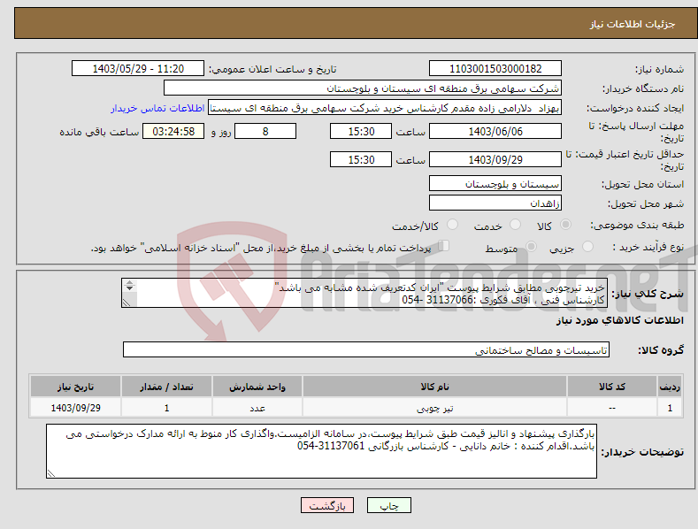Image resolution: width=698 pixels, height=529 pixels.
Task: Click the buyer organization name field
Action: tap(363, 88)
